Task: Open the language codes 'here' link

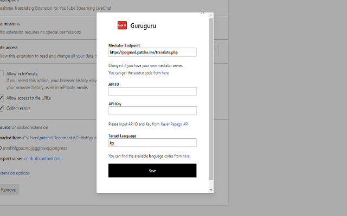Action: click(186, 156)
